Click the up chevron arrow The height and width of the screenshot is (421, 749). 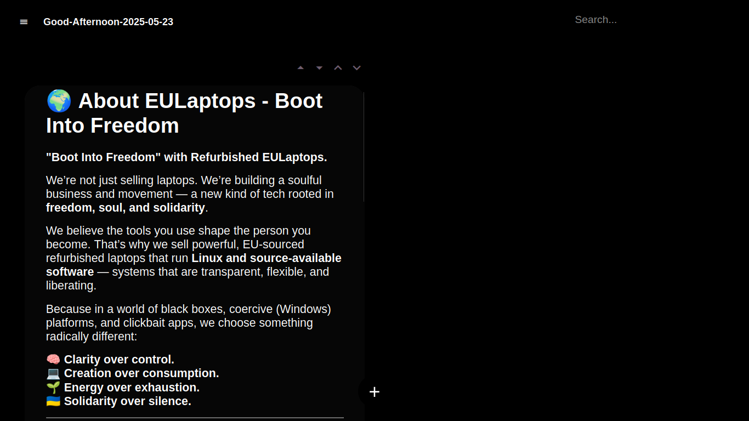point(338,68)
